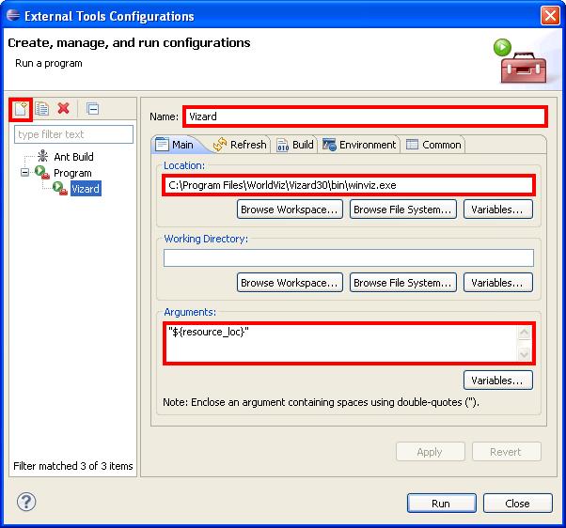Click the Ant Build ant icon
Image resolution: width=566 pixels, height=528 pixels.
pos(42,156)
